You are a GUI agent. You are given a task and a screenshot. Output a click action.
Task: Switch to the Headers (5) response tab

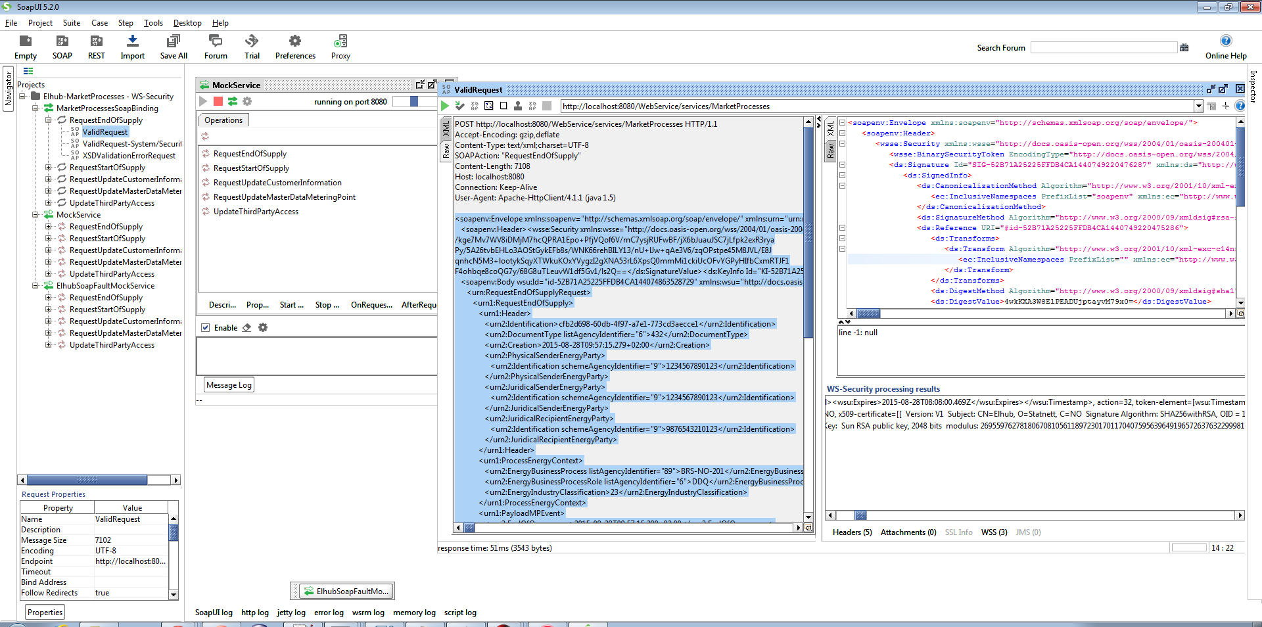(x=852, y=532)
